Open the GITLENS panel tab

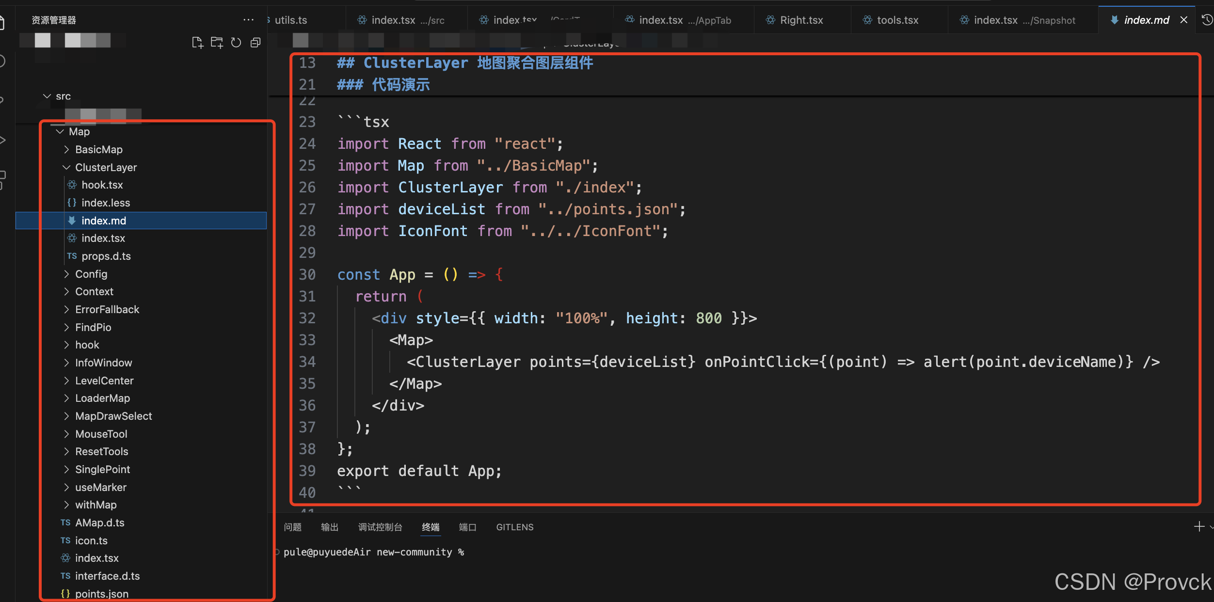click(514, 527)
